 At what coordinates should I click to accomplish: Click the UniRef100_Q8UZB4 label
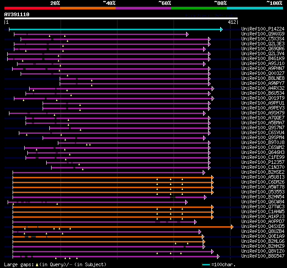click(263, 232)
